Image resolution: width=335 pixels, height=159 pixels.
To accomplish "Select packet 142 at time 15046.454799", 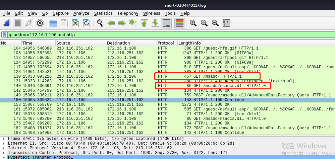I will 168,90.
